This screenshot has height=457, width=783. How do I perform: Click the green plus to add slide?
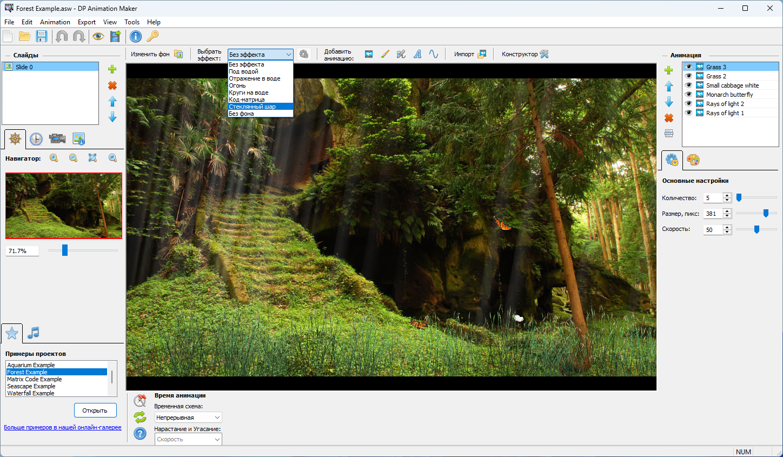pos(112,69)
